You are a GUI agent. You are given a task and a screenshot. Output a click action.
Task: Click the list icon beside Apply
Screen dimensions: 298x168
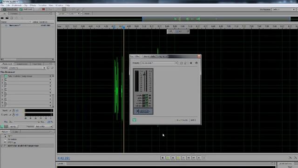(6, 126)
